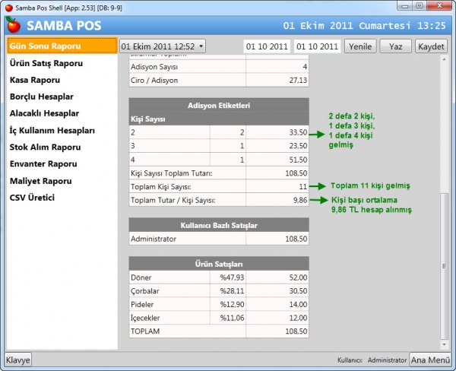
Task: Click the Ciro / Adisyon value 27,13
Action: click(298, 81)
